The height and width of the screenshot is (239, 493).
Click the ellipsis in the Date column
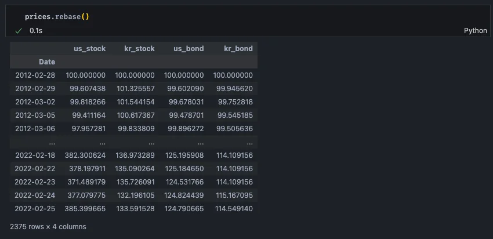pyautogui.click(x=52, y=142)
